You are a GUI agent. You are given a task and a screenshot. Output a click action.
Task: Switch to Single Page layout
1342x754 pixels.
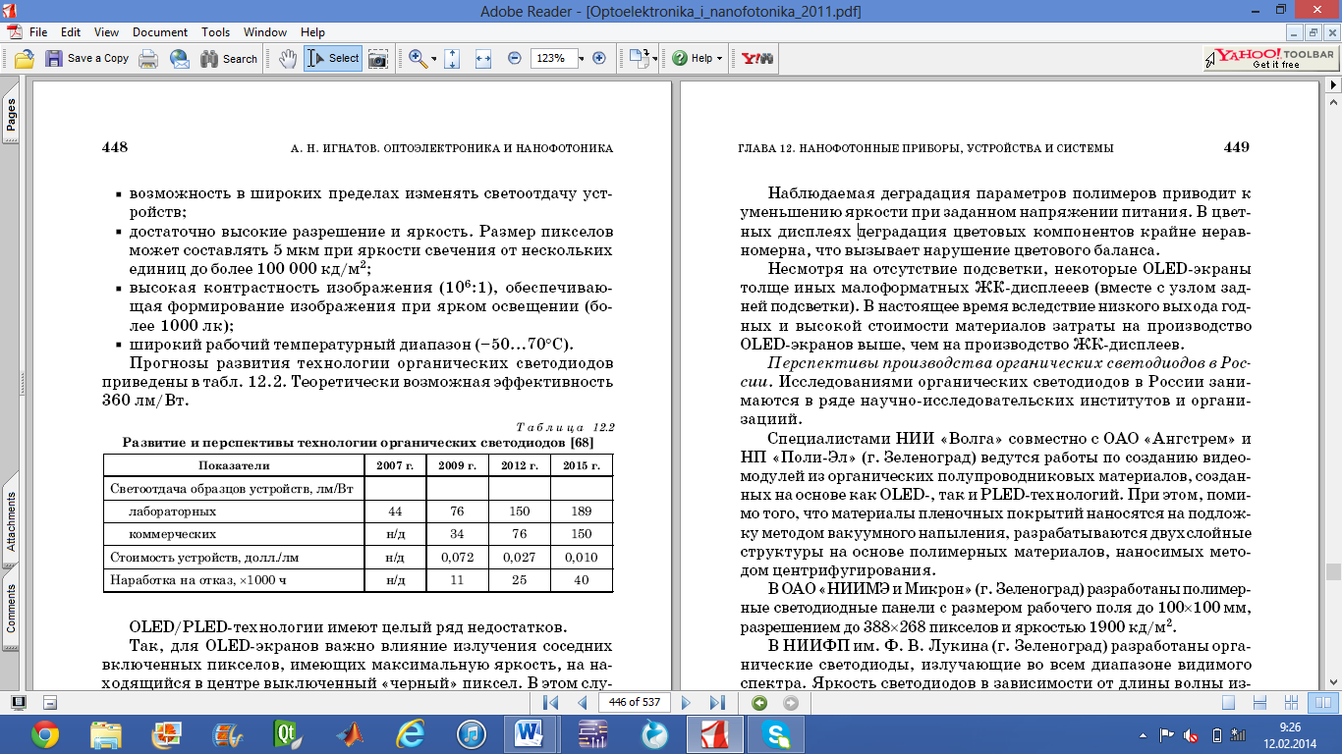click(x=1228, y=703)
